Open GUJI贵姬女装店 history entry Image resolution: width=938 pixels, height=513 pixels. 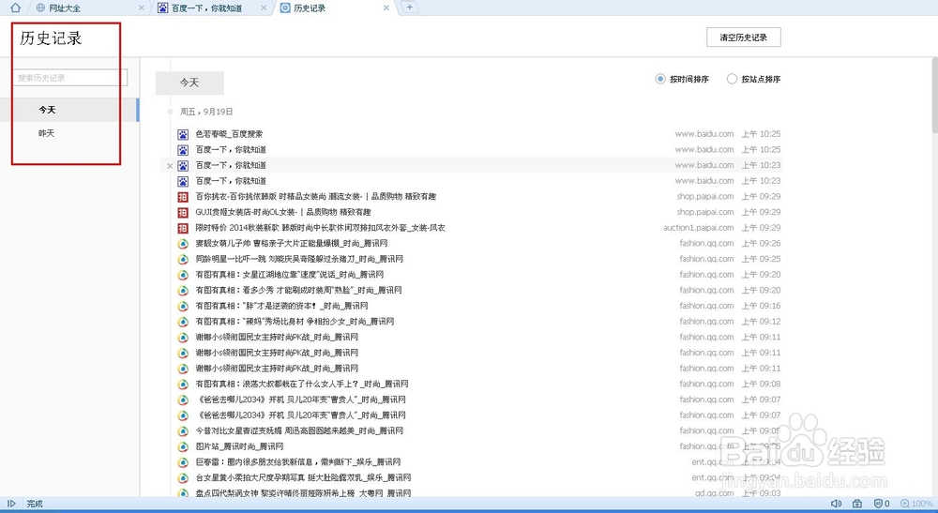pyautogui.click(x=283, y=212)
